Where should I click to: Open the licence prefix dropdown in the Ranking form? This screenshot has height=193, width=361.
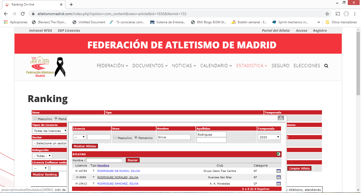[x=40, y=168]
